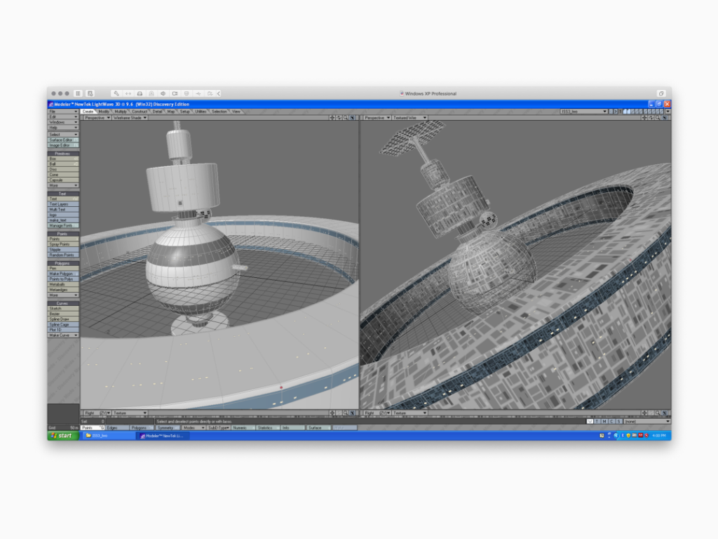Click the pan icon in left perspective viewport

(x=332, y=118)
